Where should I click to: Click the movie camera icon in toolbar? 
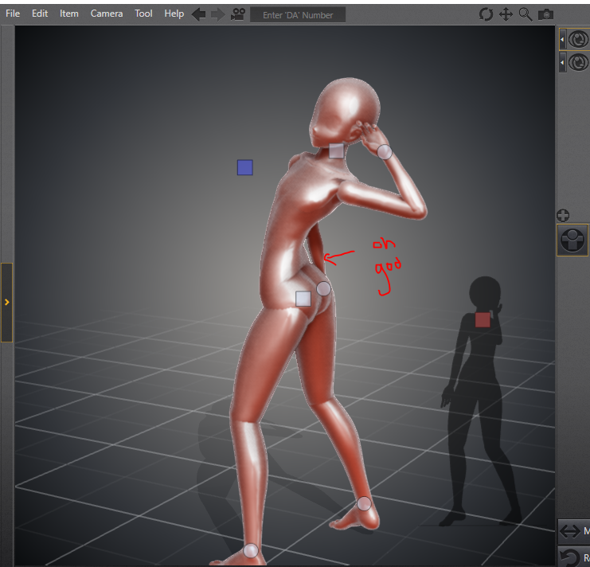click(238, 14)
